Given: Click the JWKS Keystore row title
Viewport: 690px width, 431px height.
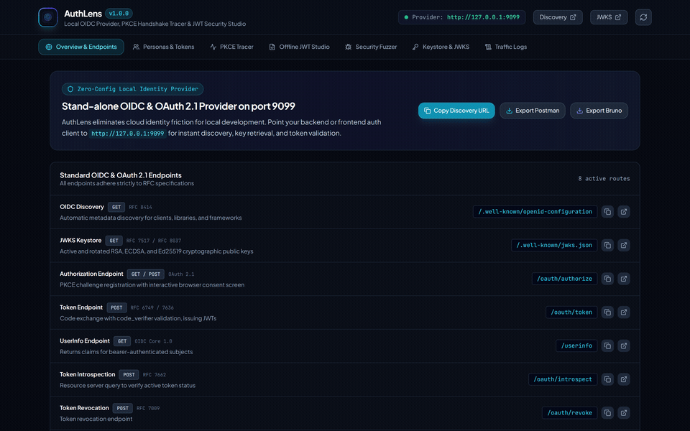Looking at the screenshot, I should click(80, 240).
